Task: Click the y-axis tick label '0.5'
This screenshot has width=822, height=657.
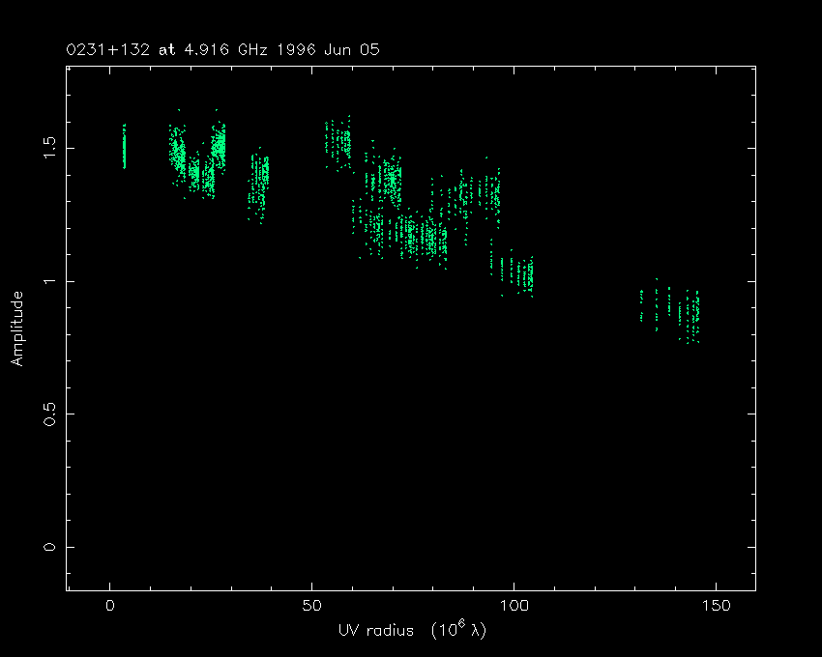Action: 50,414
